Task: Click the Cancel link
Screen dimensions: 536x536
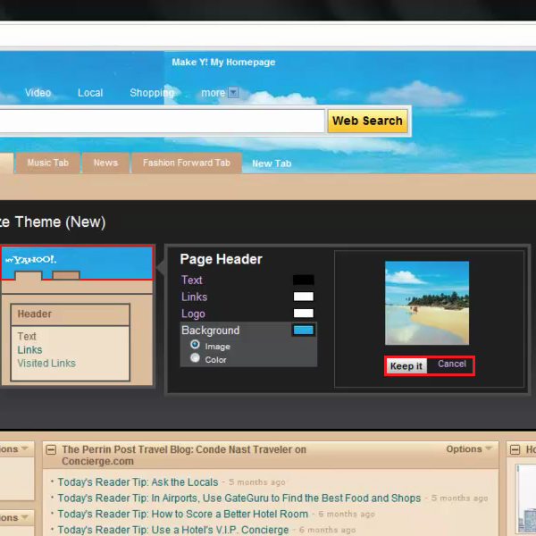Action: [x=452, y=364]
